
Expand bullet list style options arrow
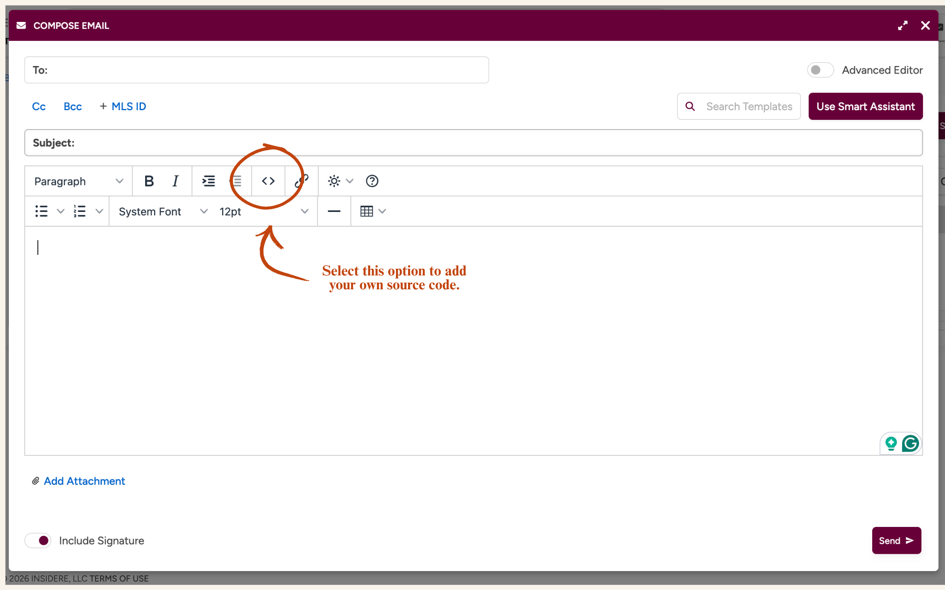[61, 211]
